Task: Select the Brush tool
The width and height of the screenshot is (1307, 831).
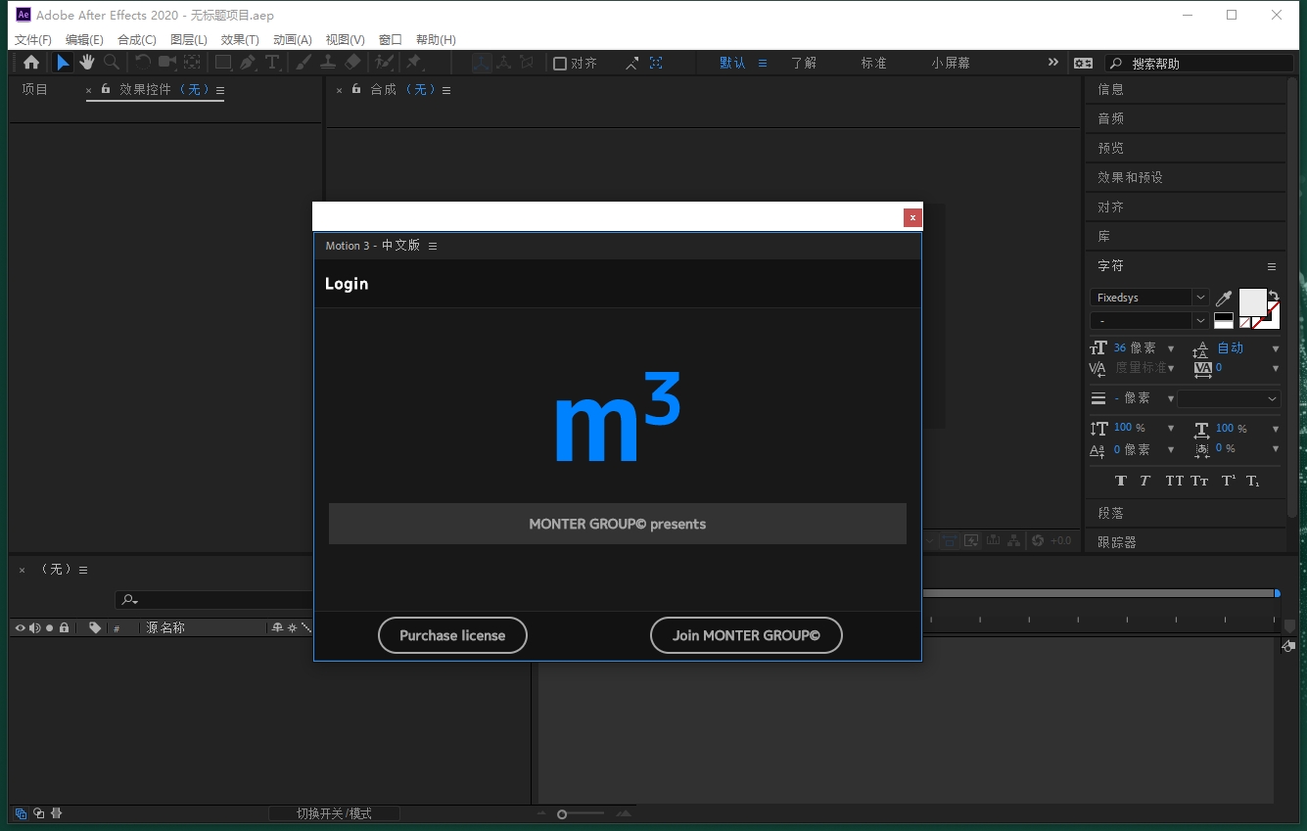Action: coord(303,63)
